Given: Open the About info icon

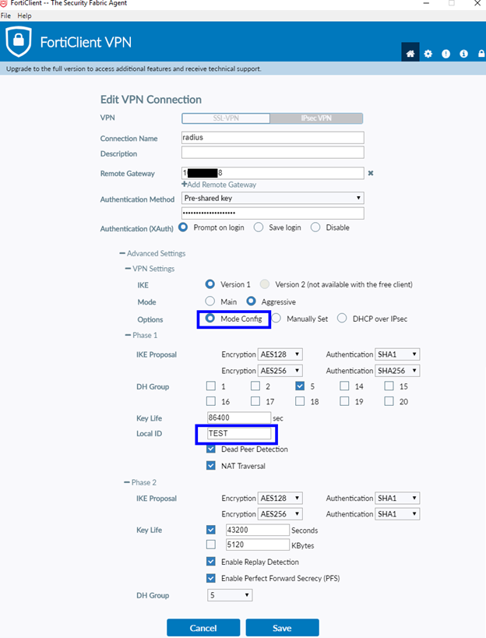Looking at the screenshot, I should coord(463,54).
